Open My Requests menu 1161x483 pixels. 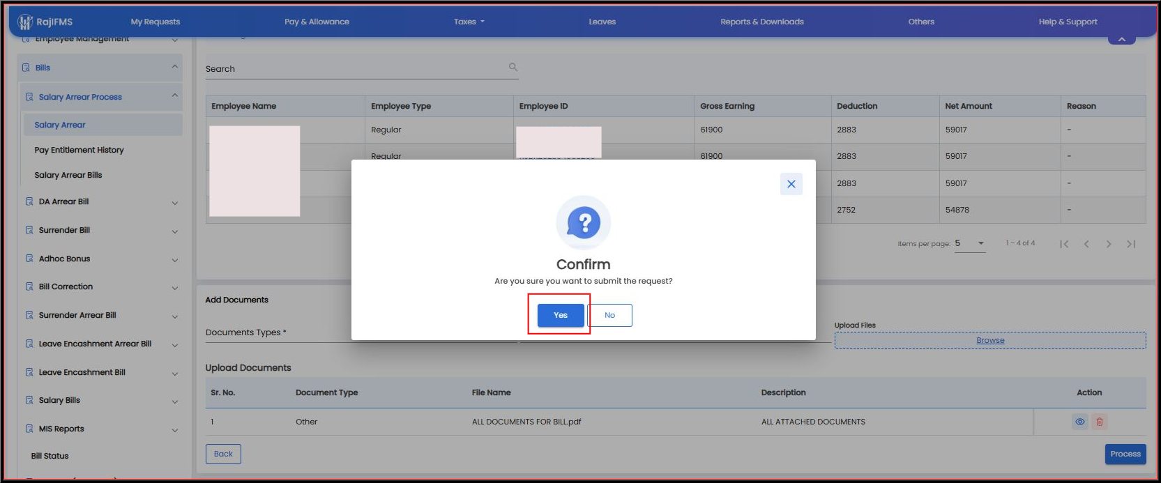[155, 22]
